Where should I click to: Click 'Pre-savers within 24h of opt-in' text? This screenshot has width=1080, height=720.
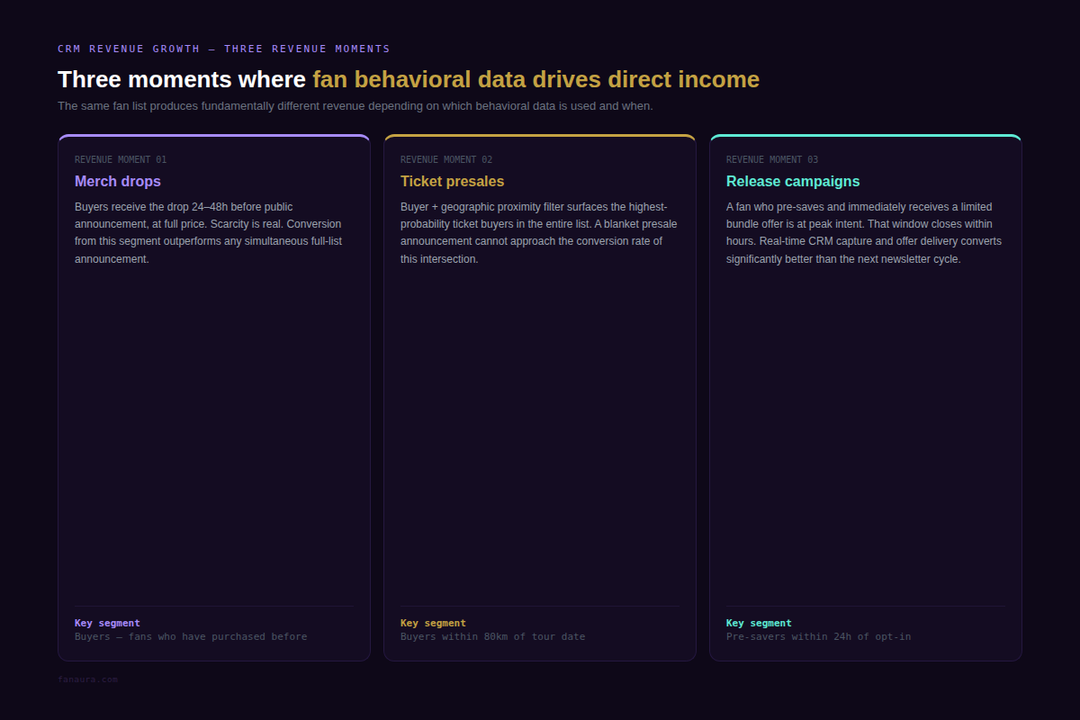(818, 636)
